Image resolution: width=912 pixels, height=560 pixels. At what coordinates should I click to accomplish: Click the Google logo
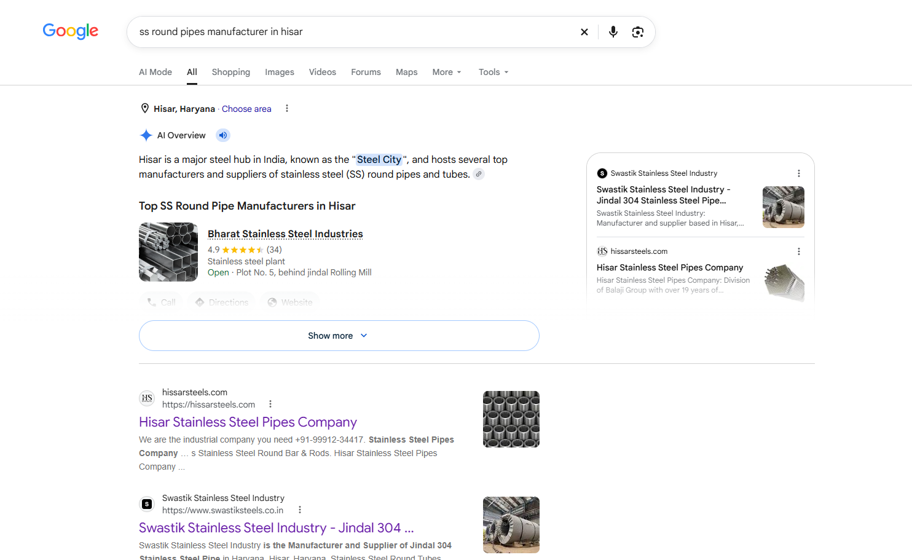(x=71, y=31)
